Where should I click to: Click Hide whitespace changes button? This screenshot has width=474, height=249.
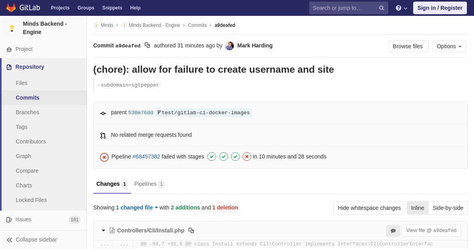(369, 208)
